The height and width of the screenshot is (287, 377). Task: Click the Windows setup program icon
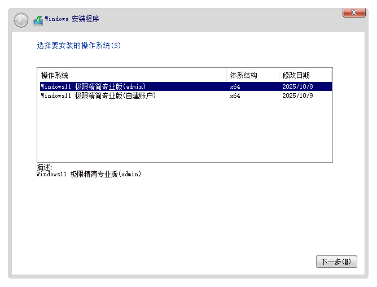tap(38, 20)
